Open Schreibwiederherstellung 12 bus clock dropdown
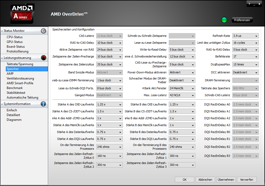 point(182,57)
